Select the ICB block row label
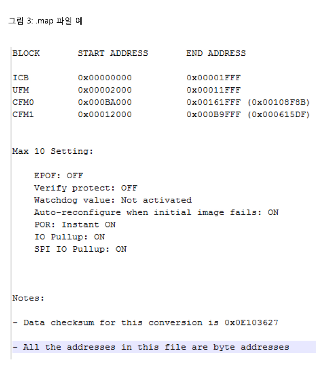Image resolution: width=326 pixels, height=370 pixels. coord(21,78)
